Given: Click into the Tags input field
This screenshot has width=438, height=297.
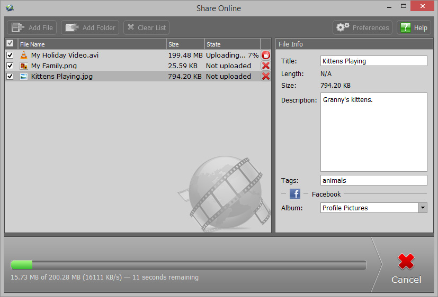Looking at the screenshot, I should [x=373, y=180].
